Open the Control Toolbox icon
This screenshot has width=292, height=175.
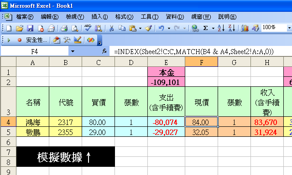(x=67, y=40)
